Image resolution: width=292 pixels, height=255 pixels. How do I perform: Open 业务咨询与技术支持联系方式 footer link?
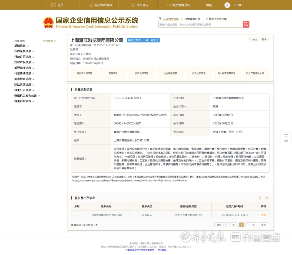pos(140,250)
